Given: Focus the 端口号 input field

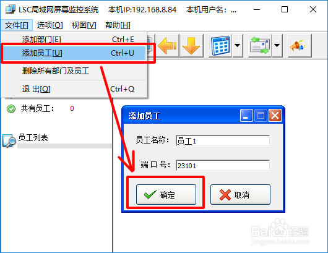Looking at the screenshot, I should pos(223,165).
